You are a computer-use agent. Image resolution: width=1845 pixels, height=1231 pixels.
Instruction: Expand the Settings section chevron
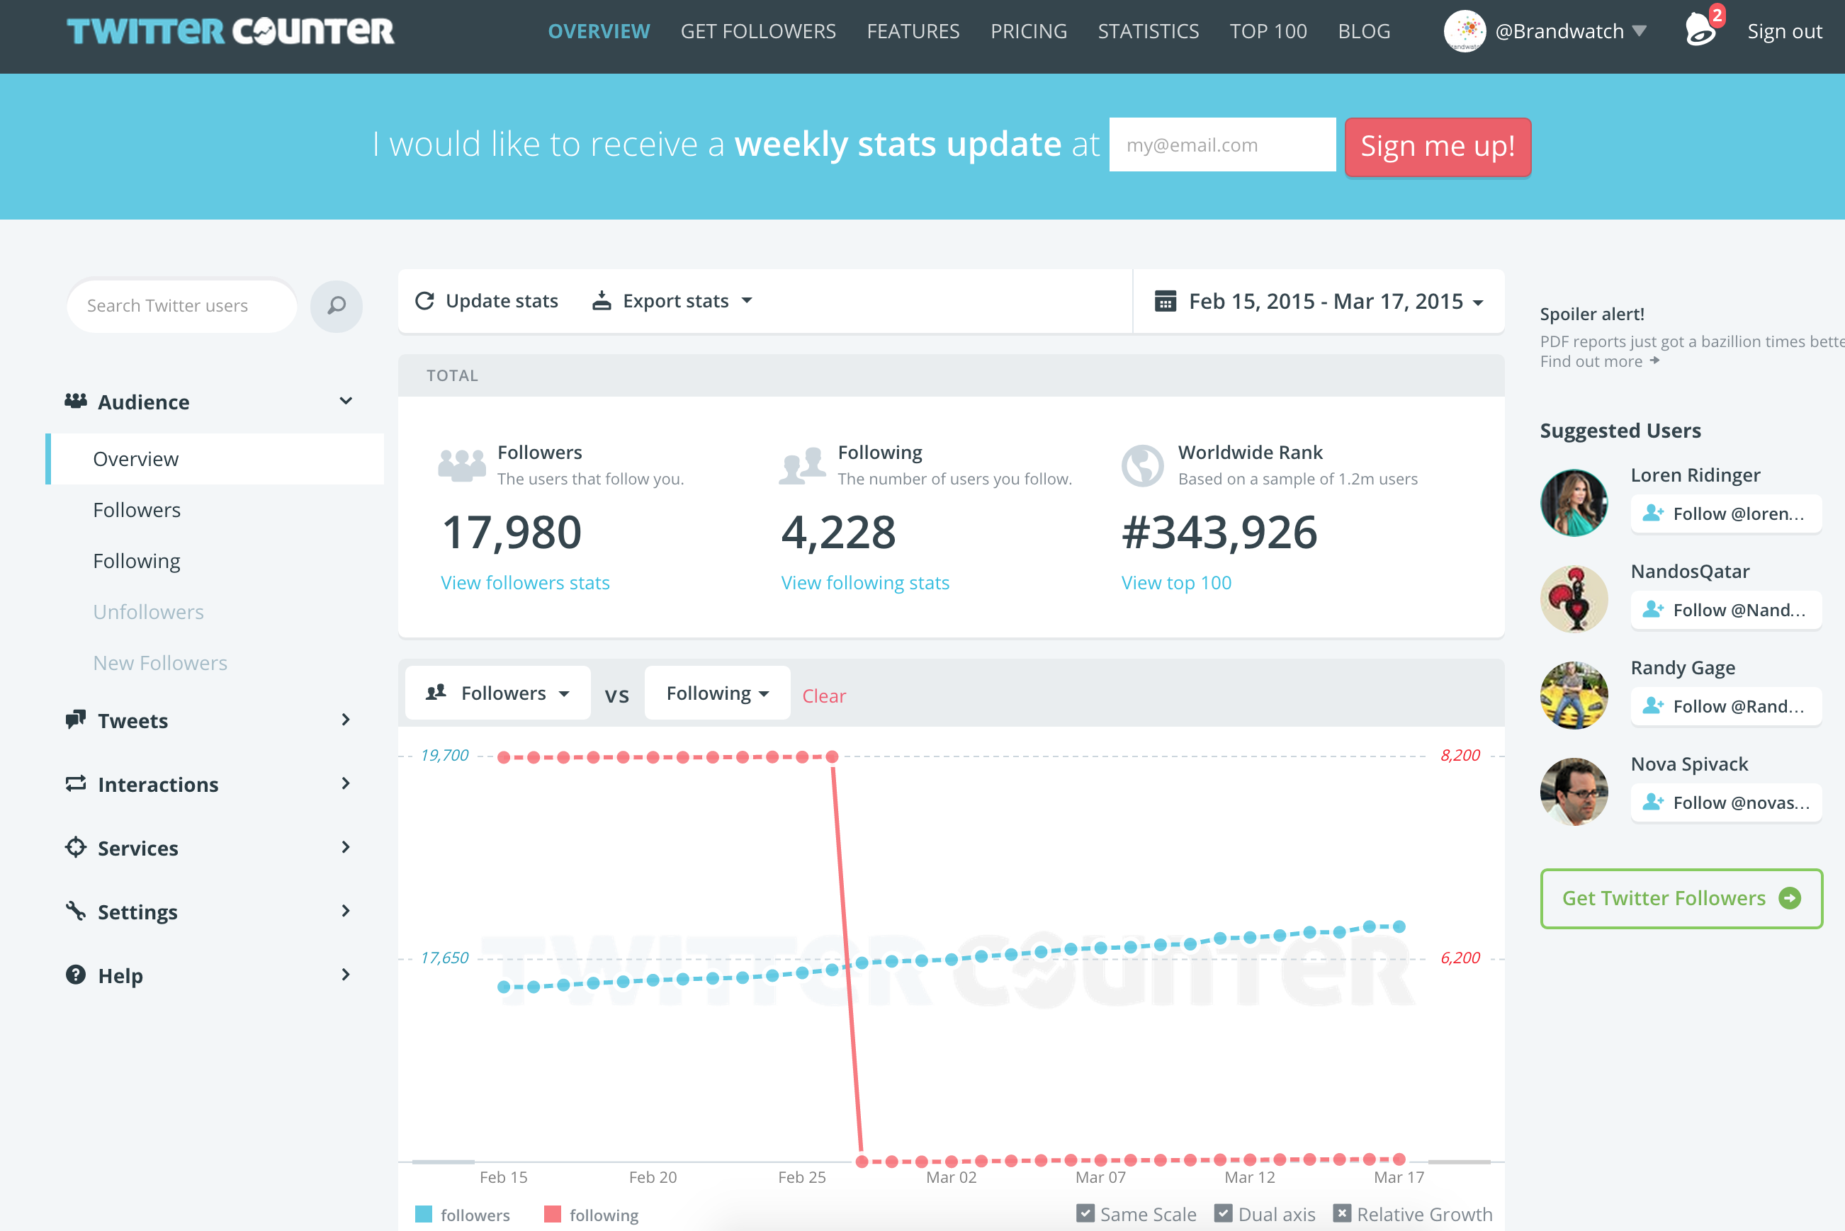click(x=346, y=911)
